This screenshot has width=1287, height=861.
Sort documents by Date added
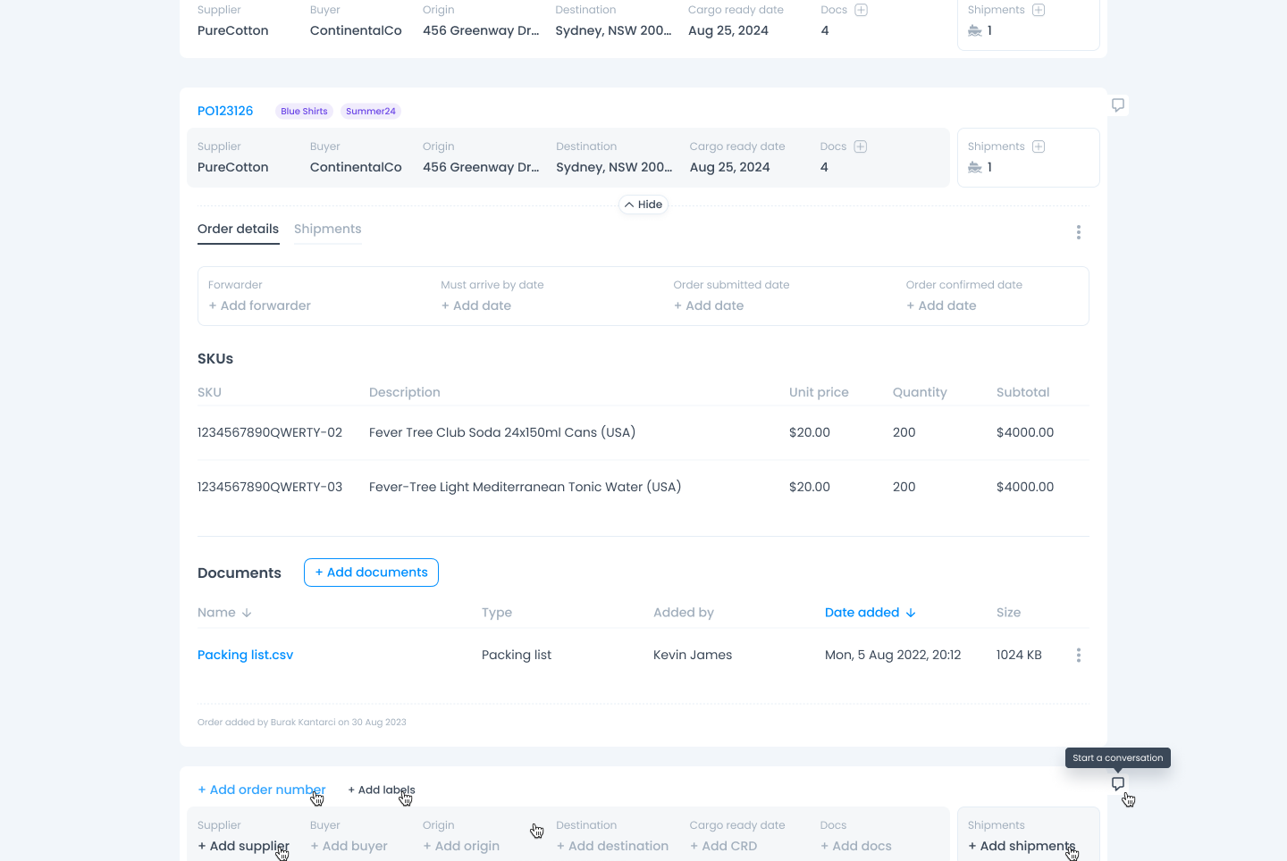click(x=870, y=613)
